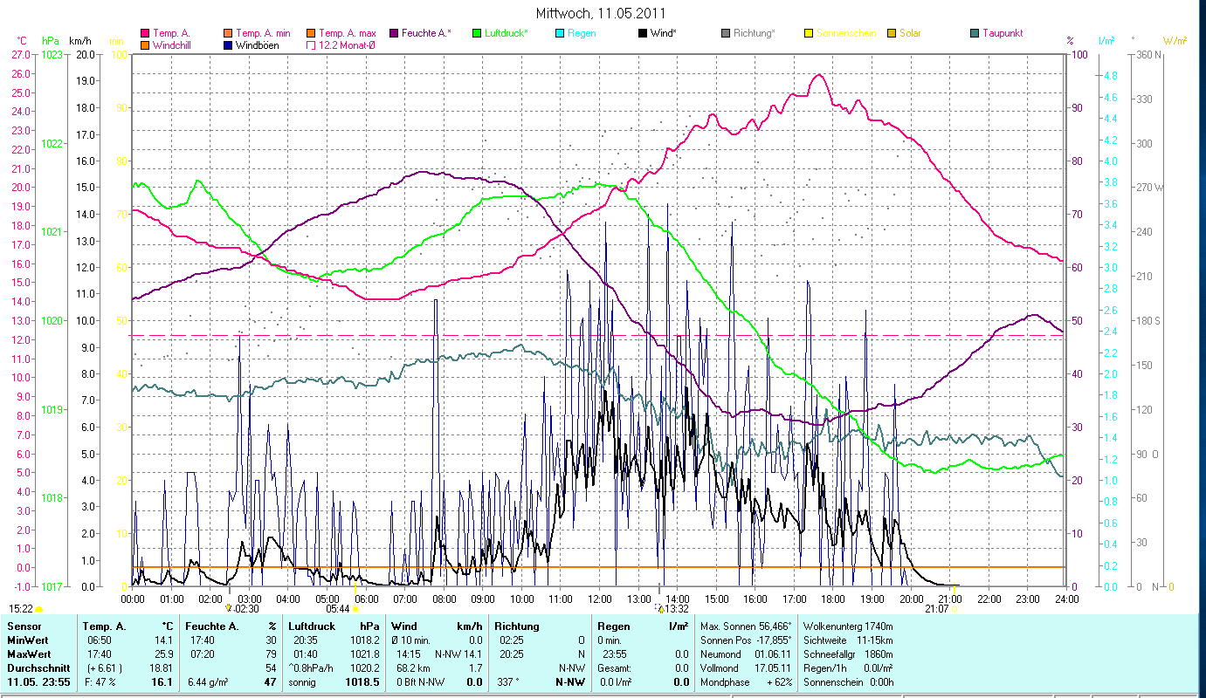Click the Temp. A. max legend square
This screenshot has width=1206, height=698.
311,33
